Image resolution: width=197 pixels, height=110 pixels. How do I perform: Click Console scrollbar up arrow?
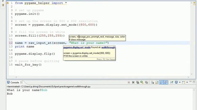pos(194,90)
